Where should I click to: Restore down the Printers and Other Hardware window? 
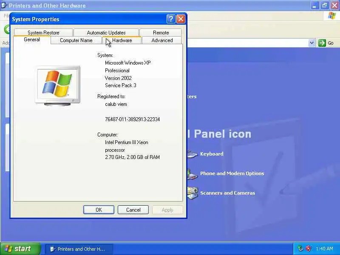[x=324, y=6]
